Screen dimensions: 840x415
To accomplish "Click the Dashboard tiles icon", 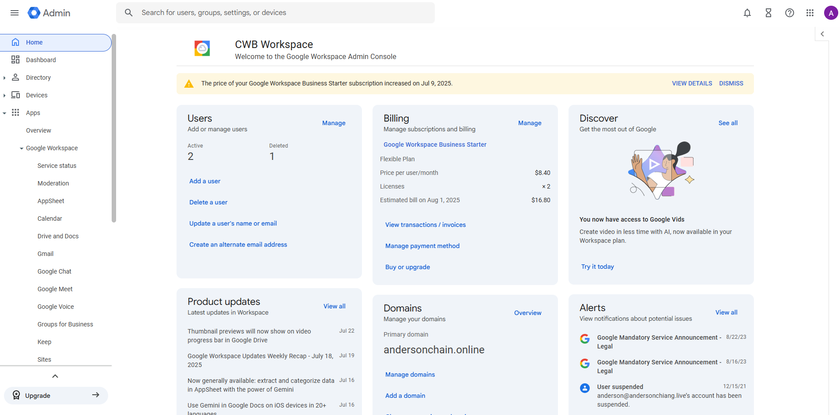I will pos(15,60).
